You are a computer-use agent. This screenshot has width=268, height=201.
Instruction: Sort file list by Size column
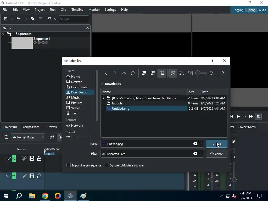193,92
